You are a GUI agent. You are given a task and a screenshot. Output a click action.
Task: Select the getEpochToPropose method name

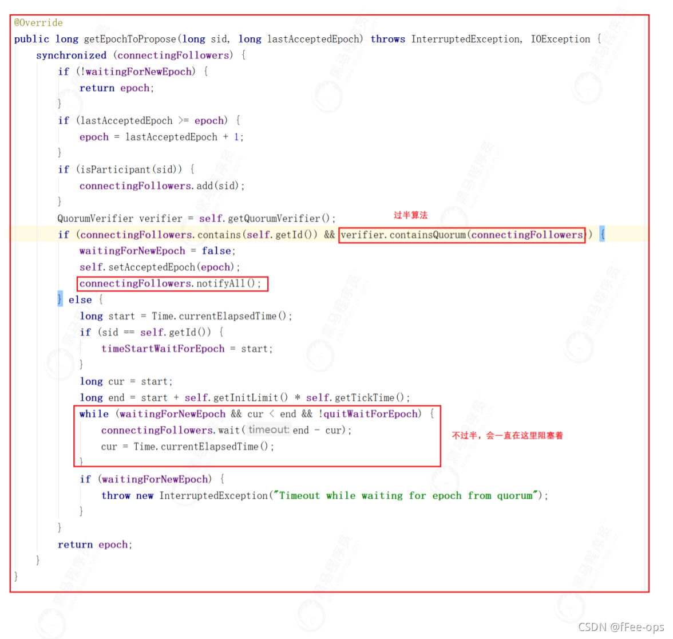(x=129, y=39)
